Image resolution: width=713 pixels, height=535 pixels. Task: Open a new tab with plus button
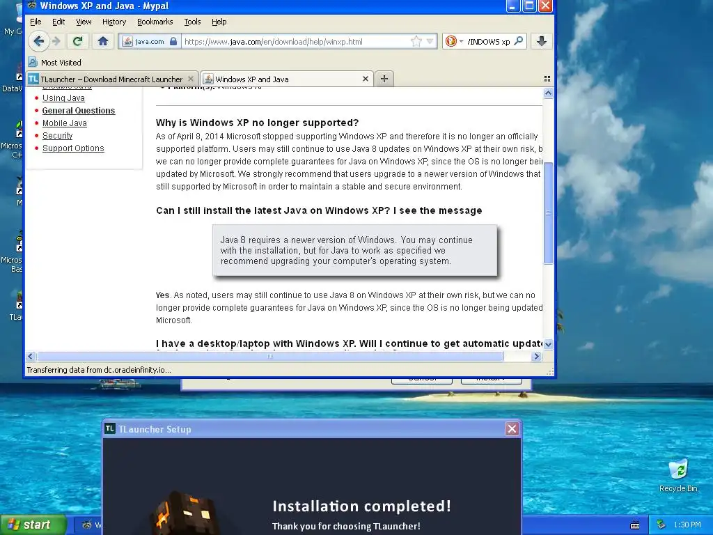(x=384, y=79)
